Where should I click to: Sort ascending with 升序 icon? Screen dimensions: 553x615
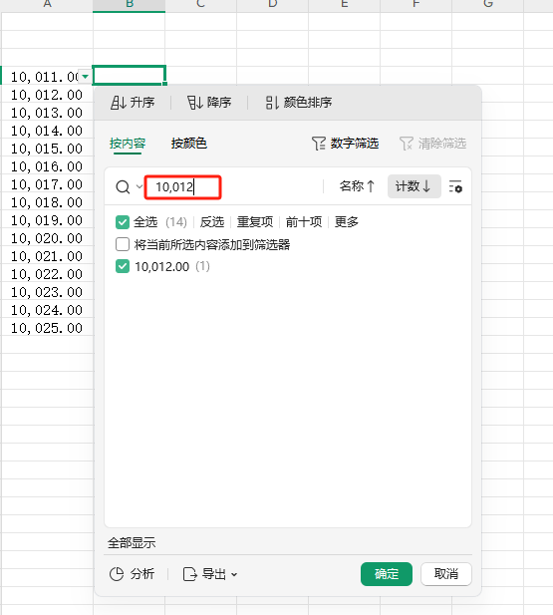click(x=118, y=103)
